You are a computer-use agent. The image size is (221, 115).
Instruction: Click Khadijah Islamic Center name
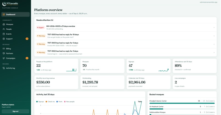(158, 101)
